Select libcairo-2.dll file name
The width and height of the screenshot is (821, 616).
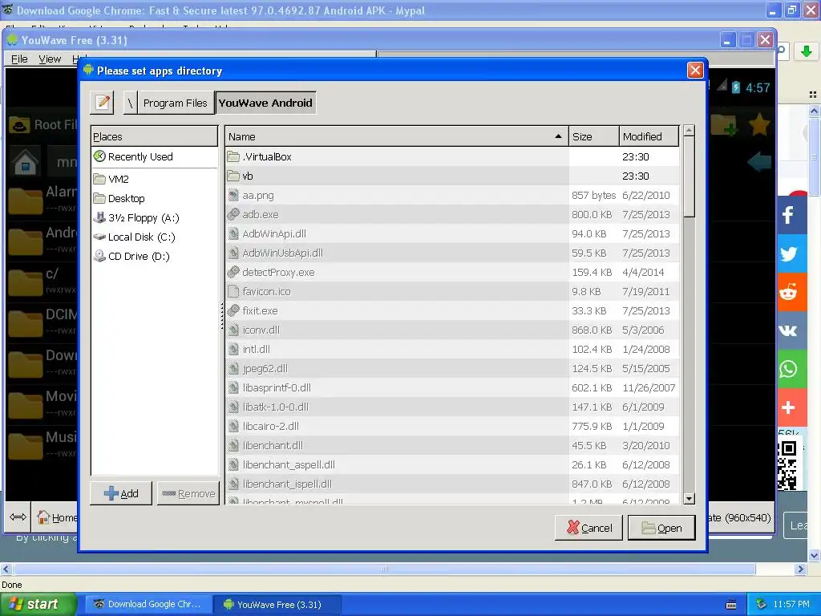coord(271,427)
